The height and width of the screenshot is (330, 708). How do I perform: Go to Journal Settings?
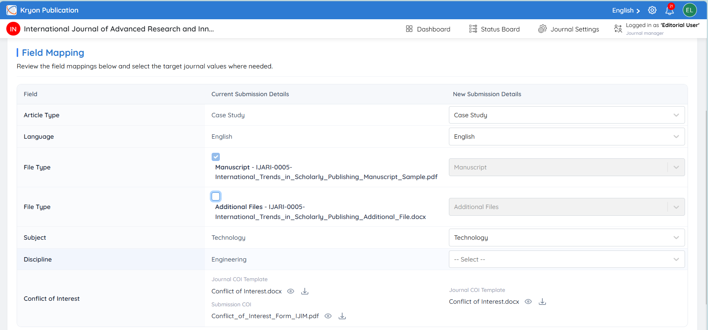coord(569,29)
